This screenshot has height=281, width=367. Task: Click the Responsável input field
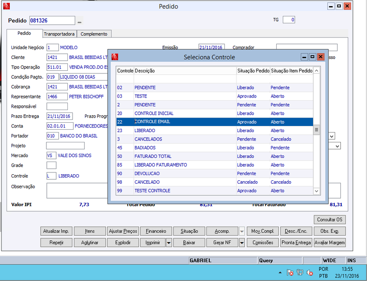(x=57, y=106)
